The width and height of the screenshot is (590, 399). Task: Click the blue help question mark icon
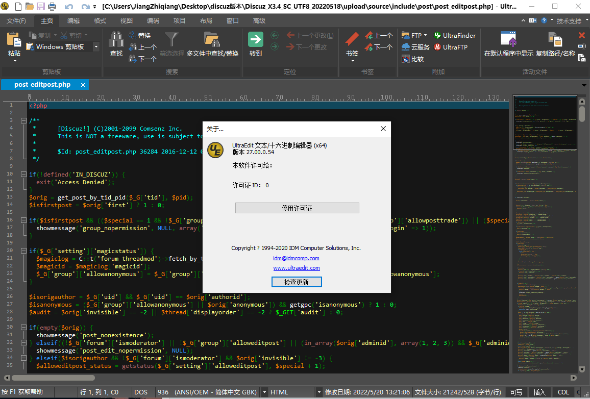[544, 21]
